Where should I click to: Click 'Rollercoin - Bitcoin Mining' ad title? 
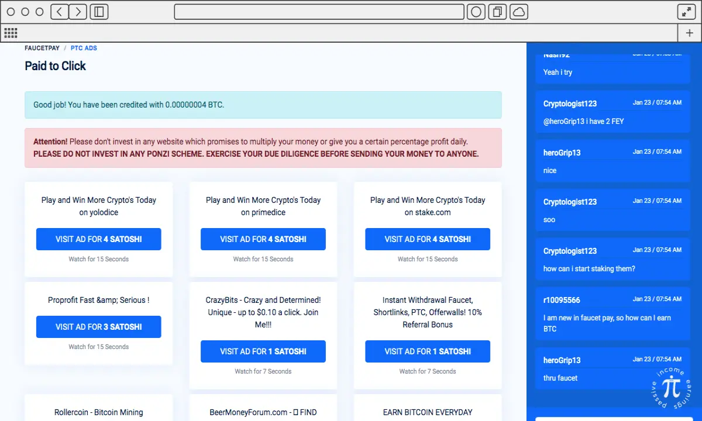(x=99, y=412)
